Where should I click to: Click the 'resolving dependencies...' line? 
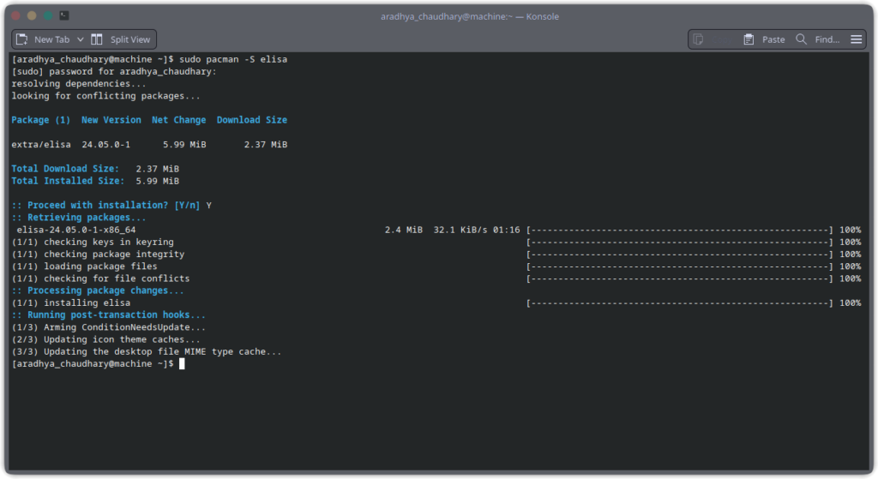click(x=78, y=84)
